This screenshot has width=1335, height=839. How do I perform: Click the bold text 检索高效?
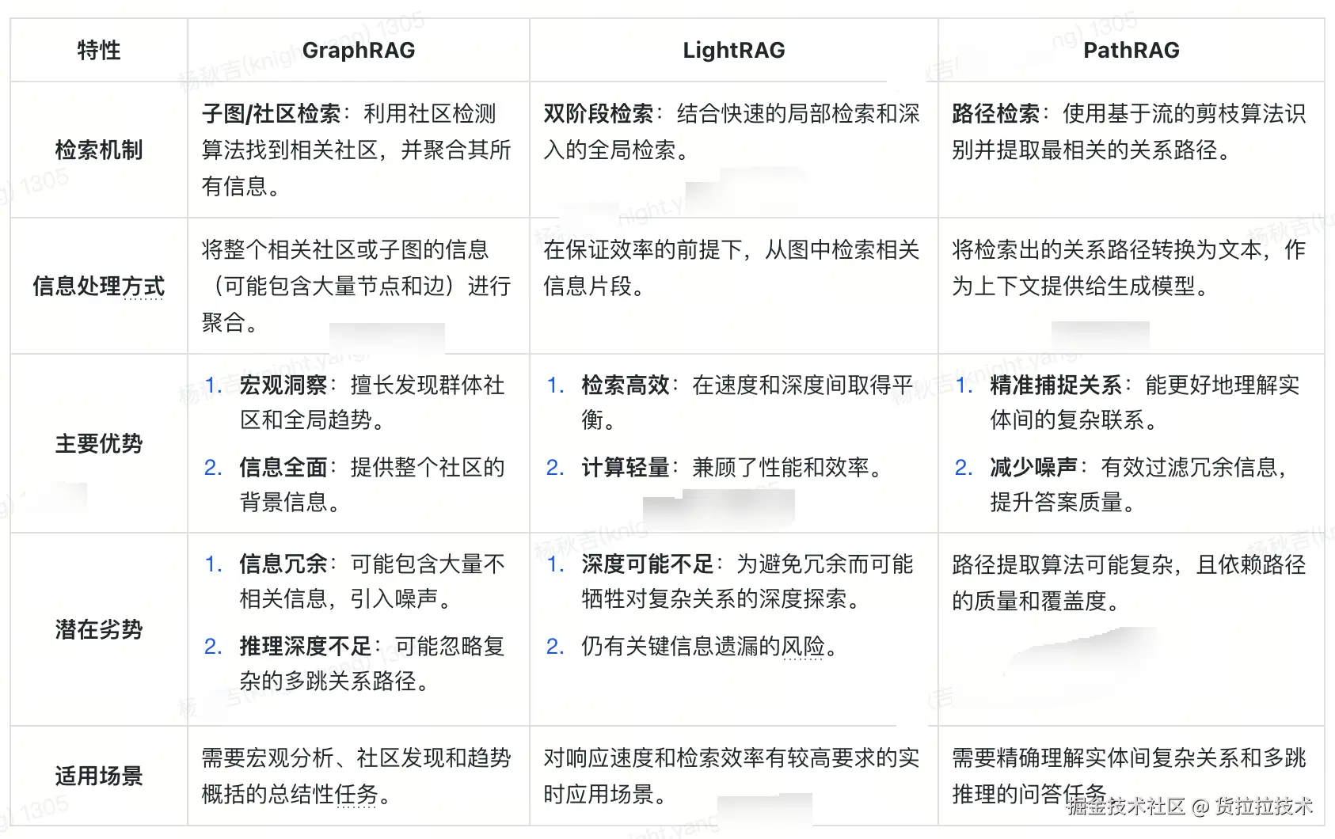pyautogui.click(x=626, y=385)
